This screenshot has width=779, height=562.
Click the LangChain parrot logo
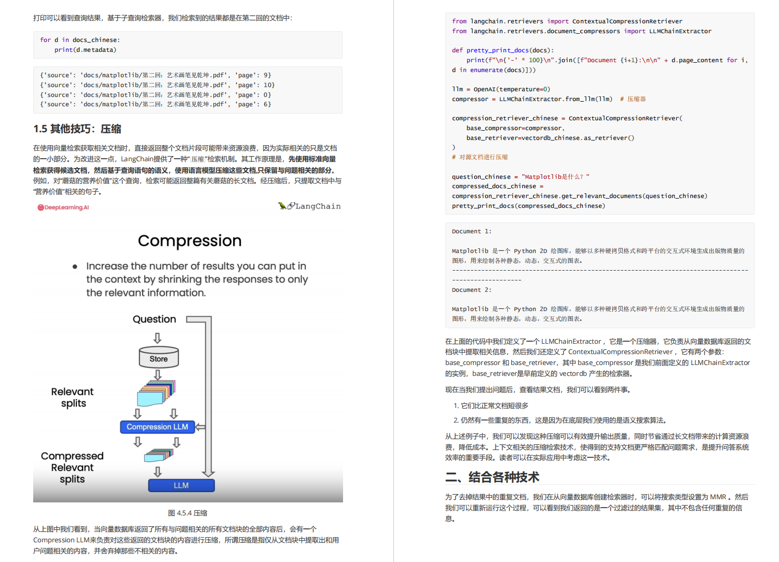pyautogui.click(x=309, y=206)
